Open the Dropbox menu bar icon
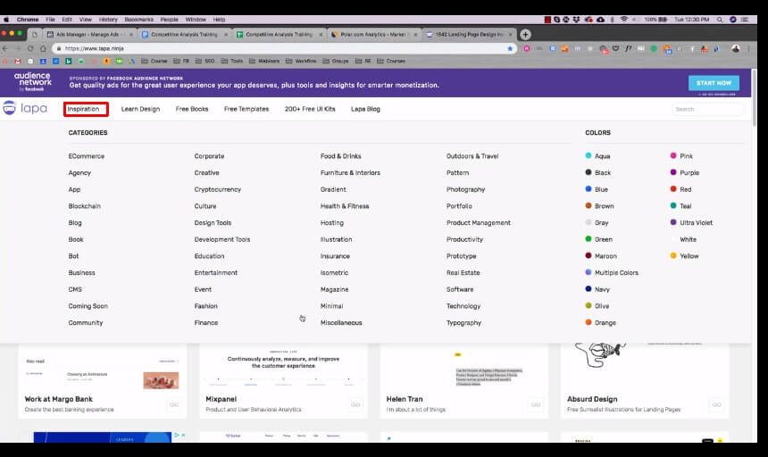This screenshot has width=768, height=457. pyautogui.click(x=576, y=20)
